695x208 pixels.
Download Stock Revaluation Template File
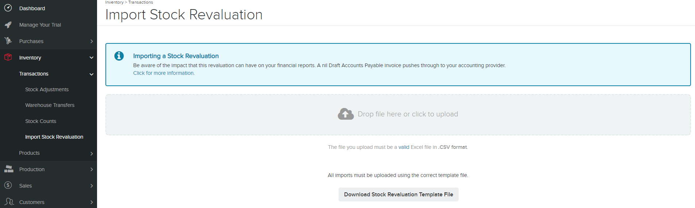pos(398,194)
